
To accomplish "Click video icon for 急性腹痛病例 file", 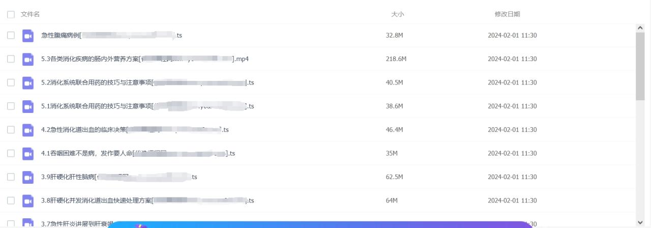I will click(x=28, y=36).
